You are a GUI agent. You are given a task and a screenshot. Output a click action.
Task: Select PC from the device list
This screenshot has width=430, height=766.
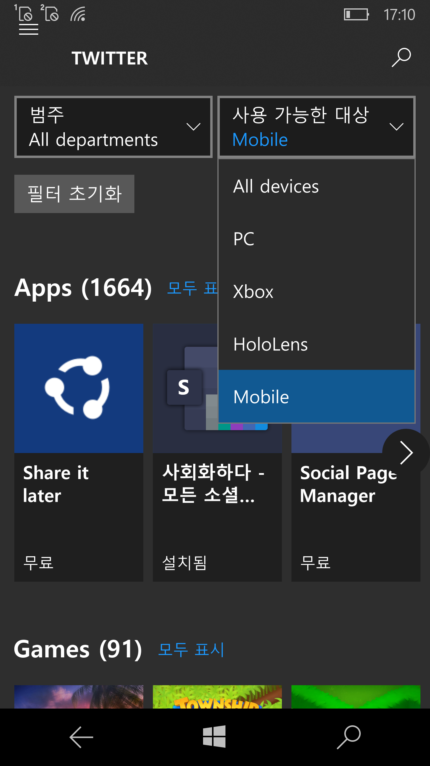click(316, 239)
